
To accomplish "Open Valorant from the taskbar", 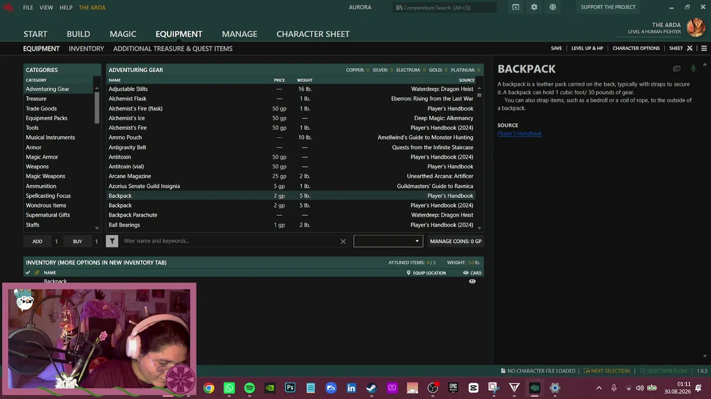I will click(514, 388).
